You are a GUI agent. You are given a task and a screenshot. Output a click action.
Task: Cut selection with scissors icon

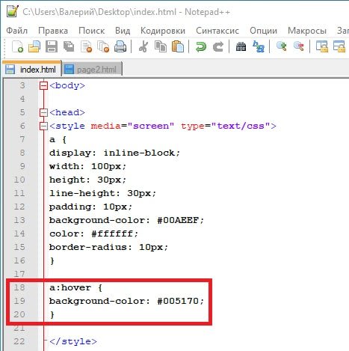143,46
